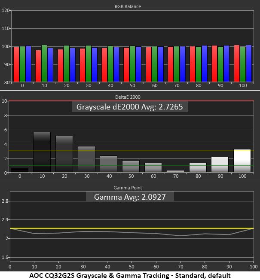Pick the blue bar at 20 in RGB Balance
The height and width of the screenshot is (280, 260).
pos(73,65)
